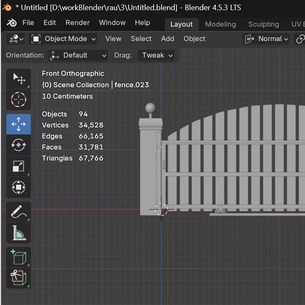
Task: Switch to the Sculpting workspace tab
Action: point(264,24)
